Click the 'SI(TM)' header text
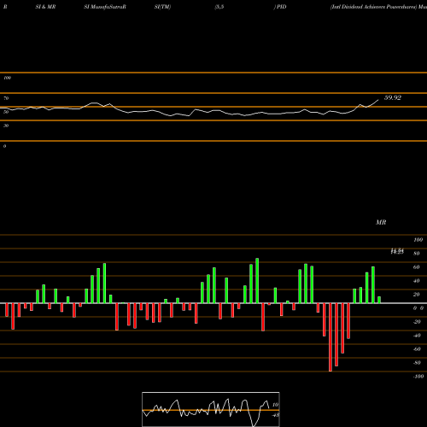 (x=162, y=7)
